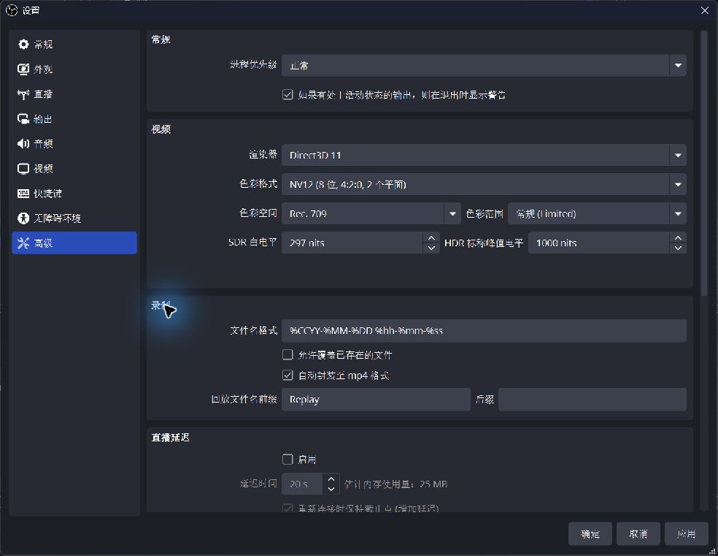
Task: Open 音频 audio settings
Action: (74, 144)
